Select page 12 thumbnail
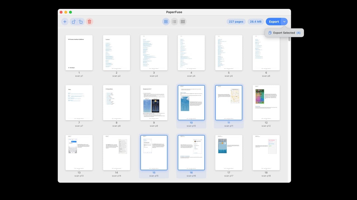Screen dimensions: 357x200 (266, 103)
